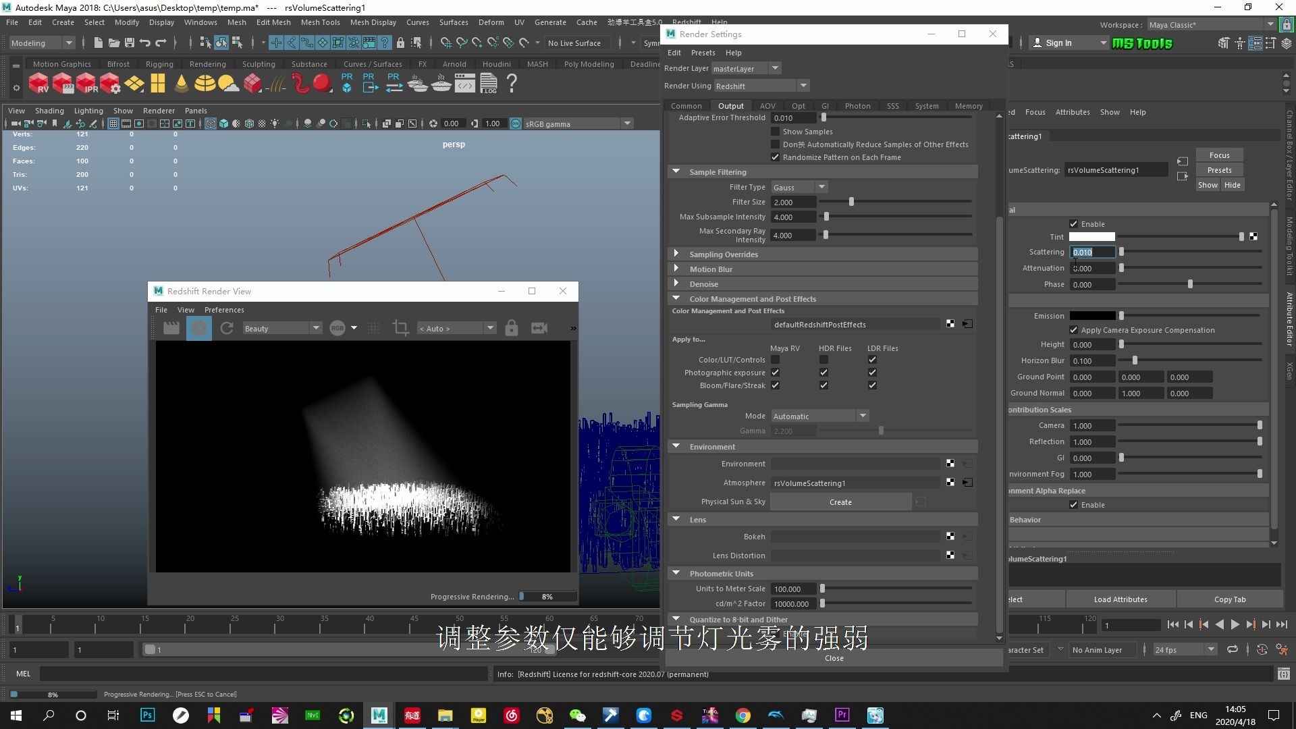The width and height of the screenshot is (1296, 729).
Task: Click the Redshift IPR shelf icon
Action: pos(86,84)
